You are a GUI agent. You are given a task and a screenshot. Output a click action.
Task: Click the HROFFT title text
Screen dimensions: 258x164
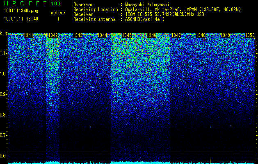coord(25,3)
